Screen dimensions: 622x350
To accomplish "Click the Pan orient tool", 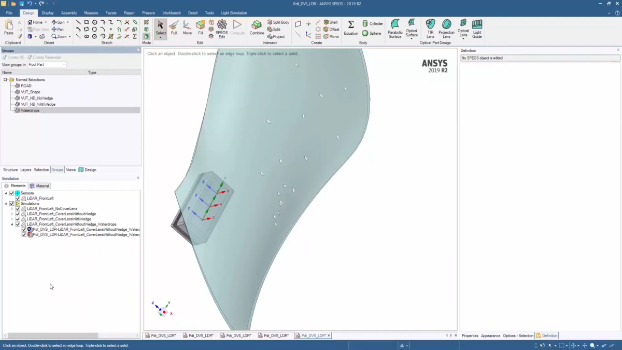I will pyautogui.click(x=58, y=30).
